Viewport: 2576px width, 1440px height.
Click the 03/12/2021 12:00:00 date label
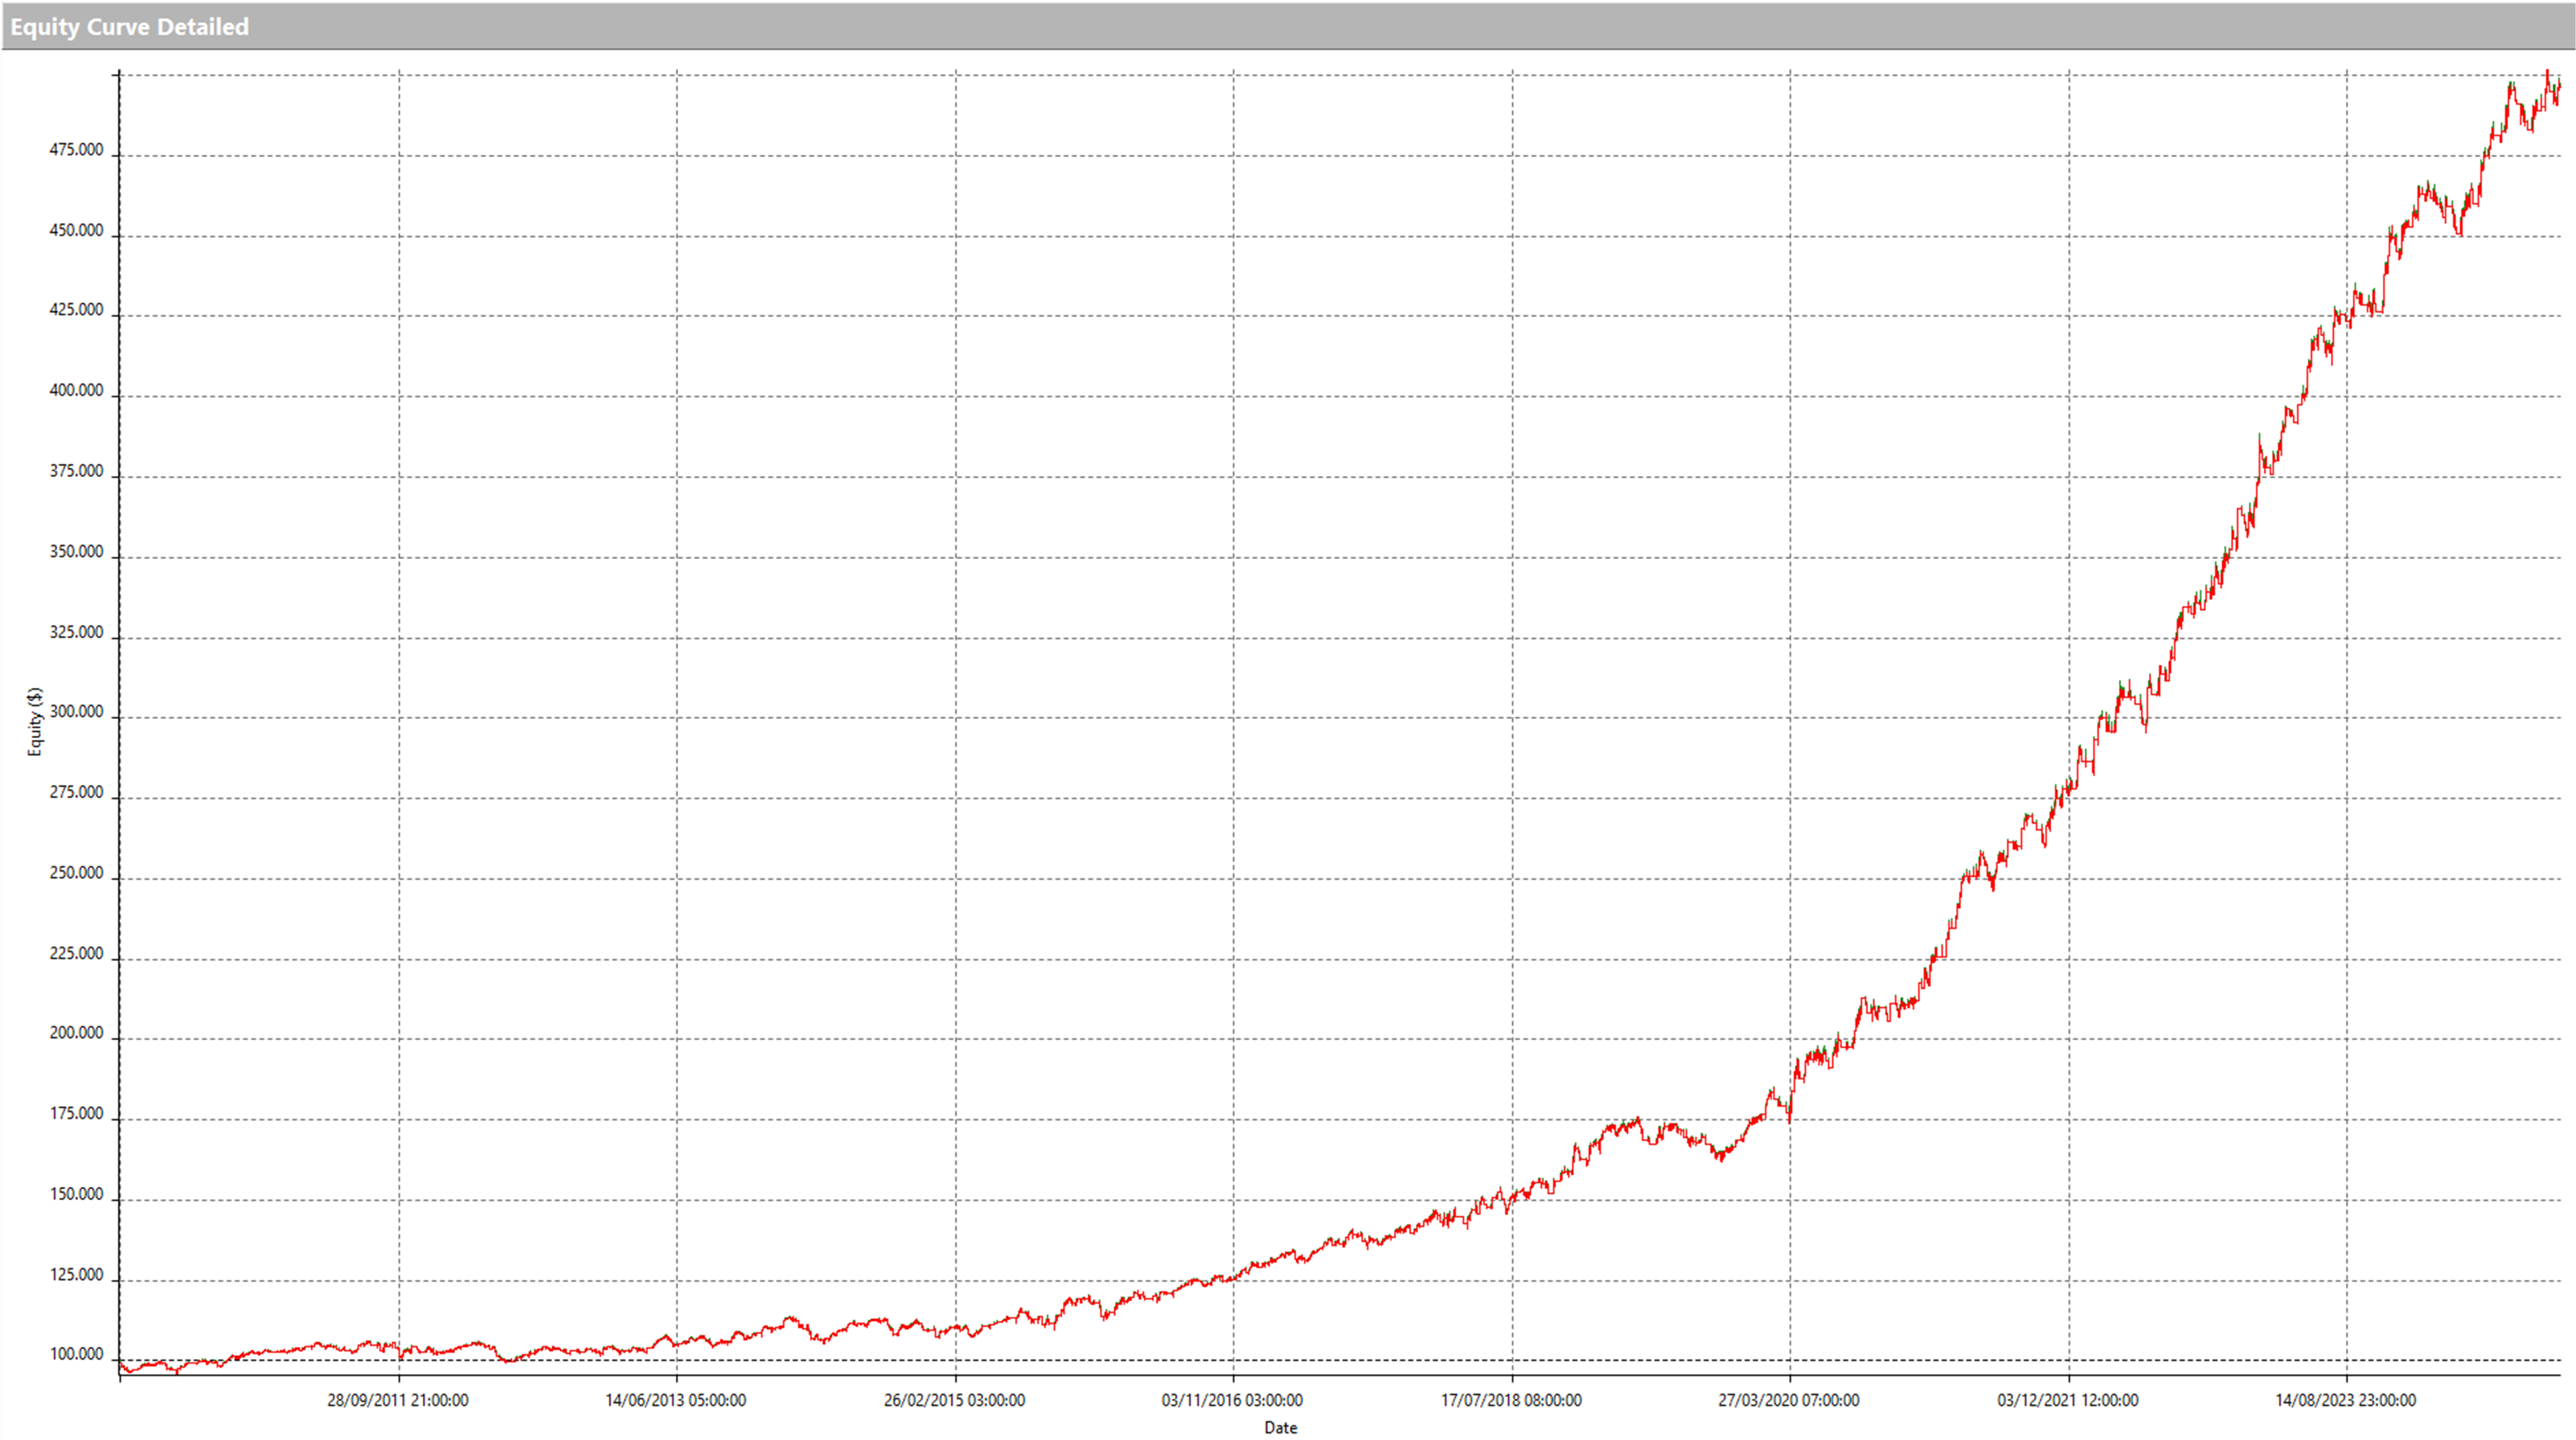pos(2068,1400)
